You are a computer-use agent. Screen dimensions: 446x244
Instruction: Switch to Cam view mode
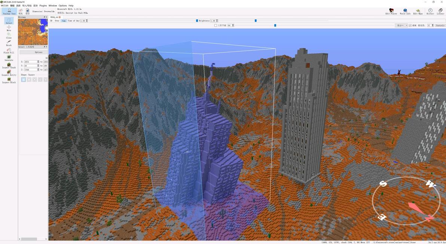(64, 21)
